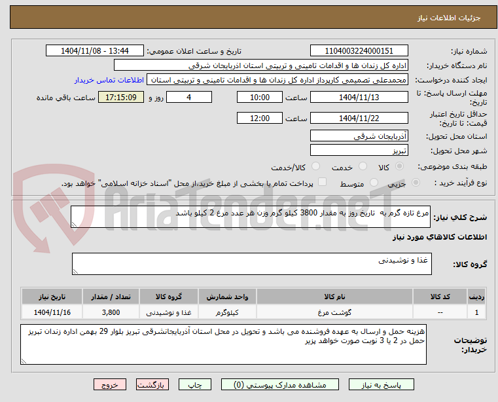This screenshot has height=402, width=498.
Task: Click the تاریخ نیاز column header
Action: (x=52, y=297)
